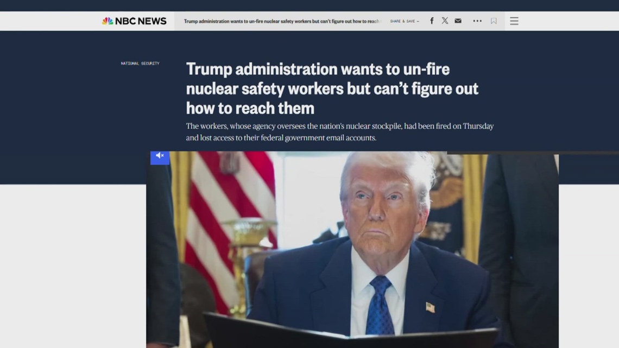
Task: Click the NBC NEWS wordmark text
Action: 141,21
